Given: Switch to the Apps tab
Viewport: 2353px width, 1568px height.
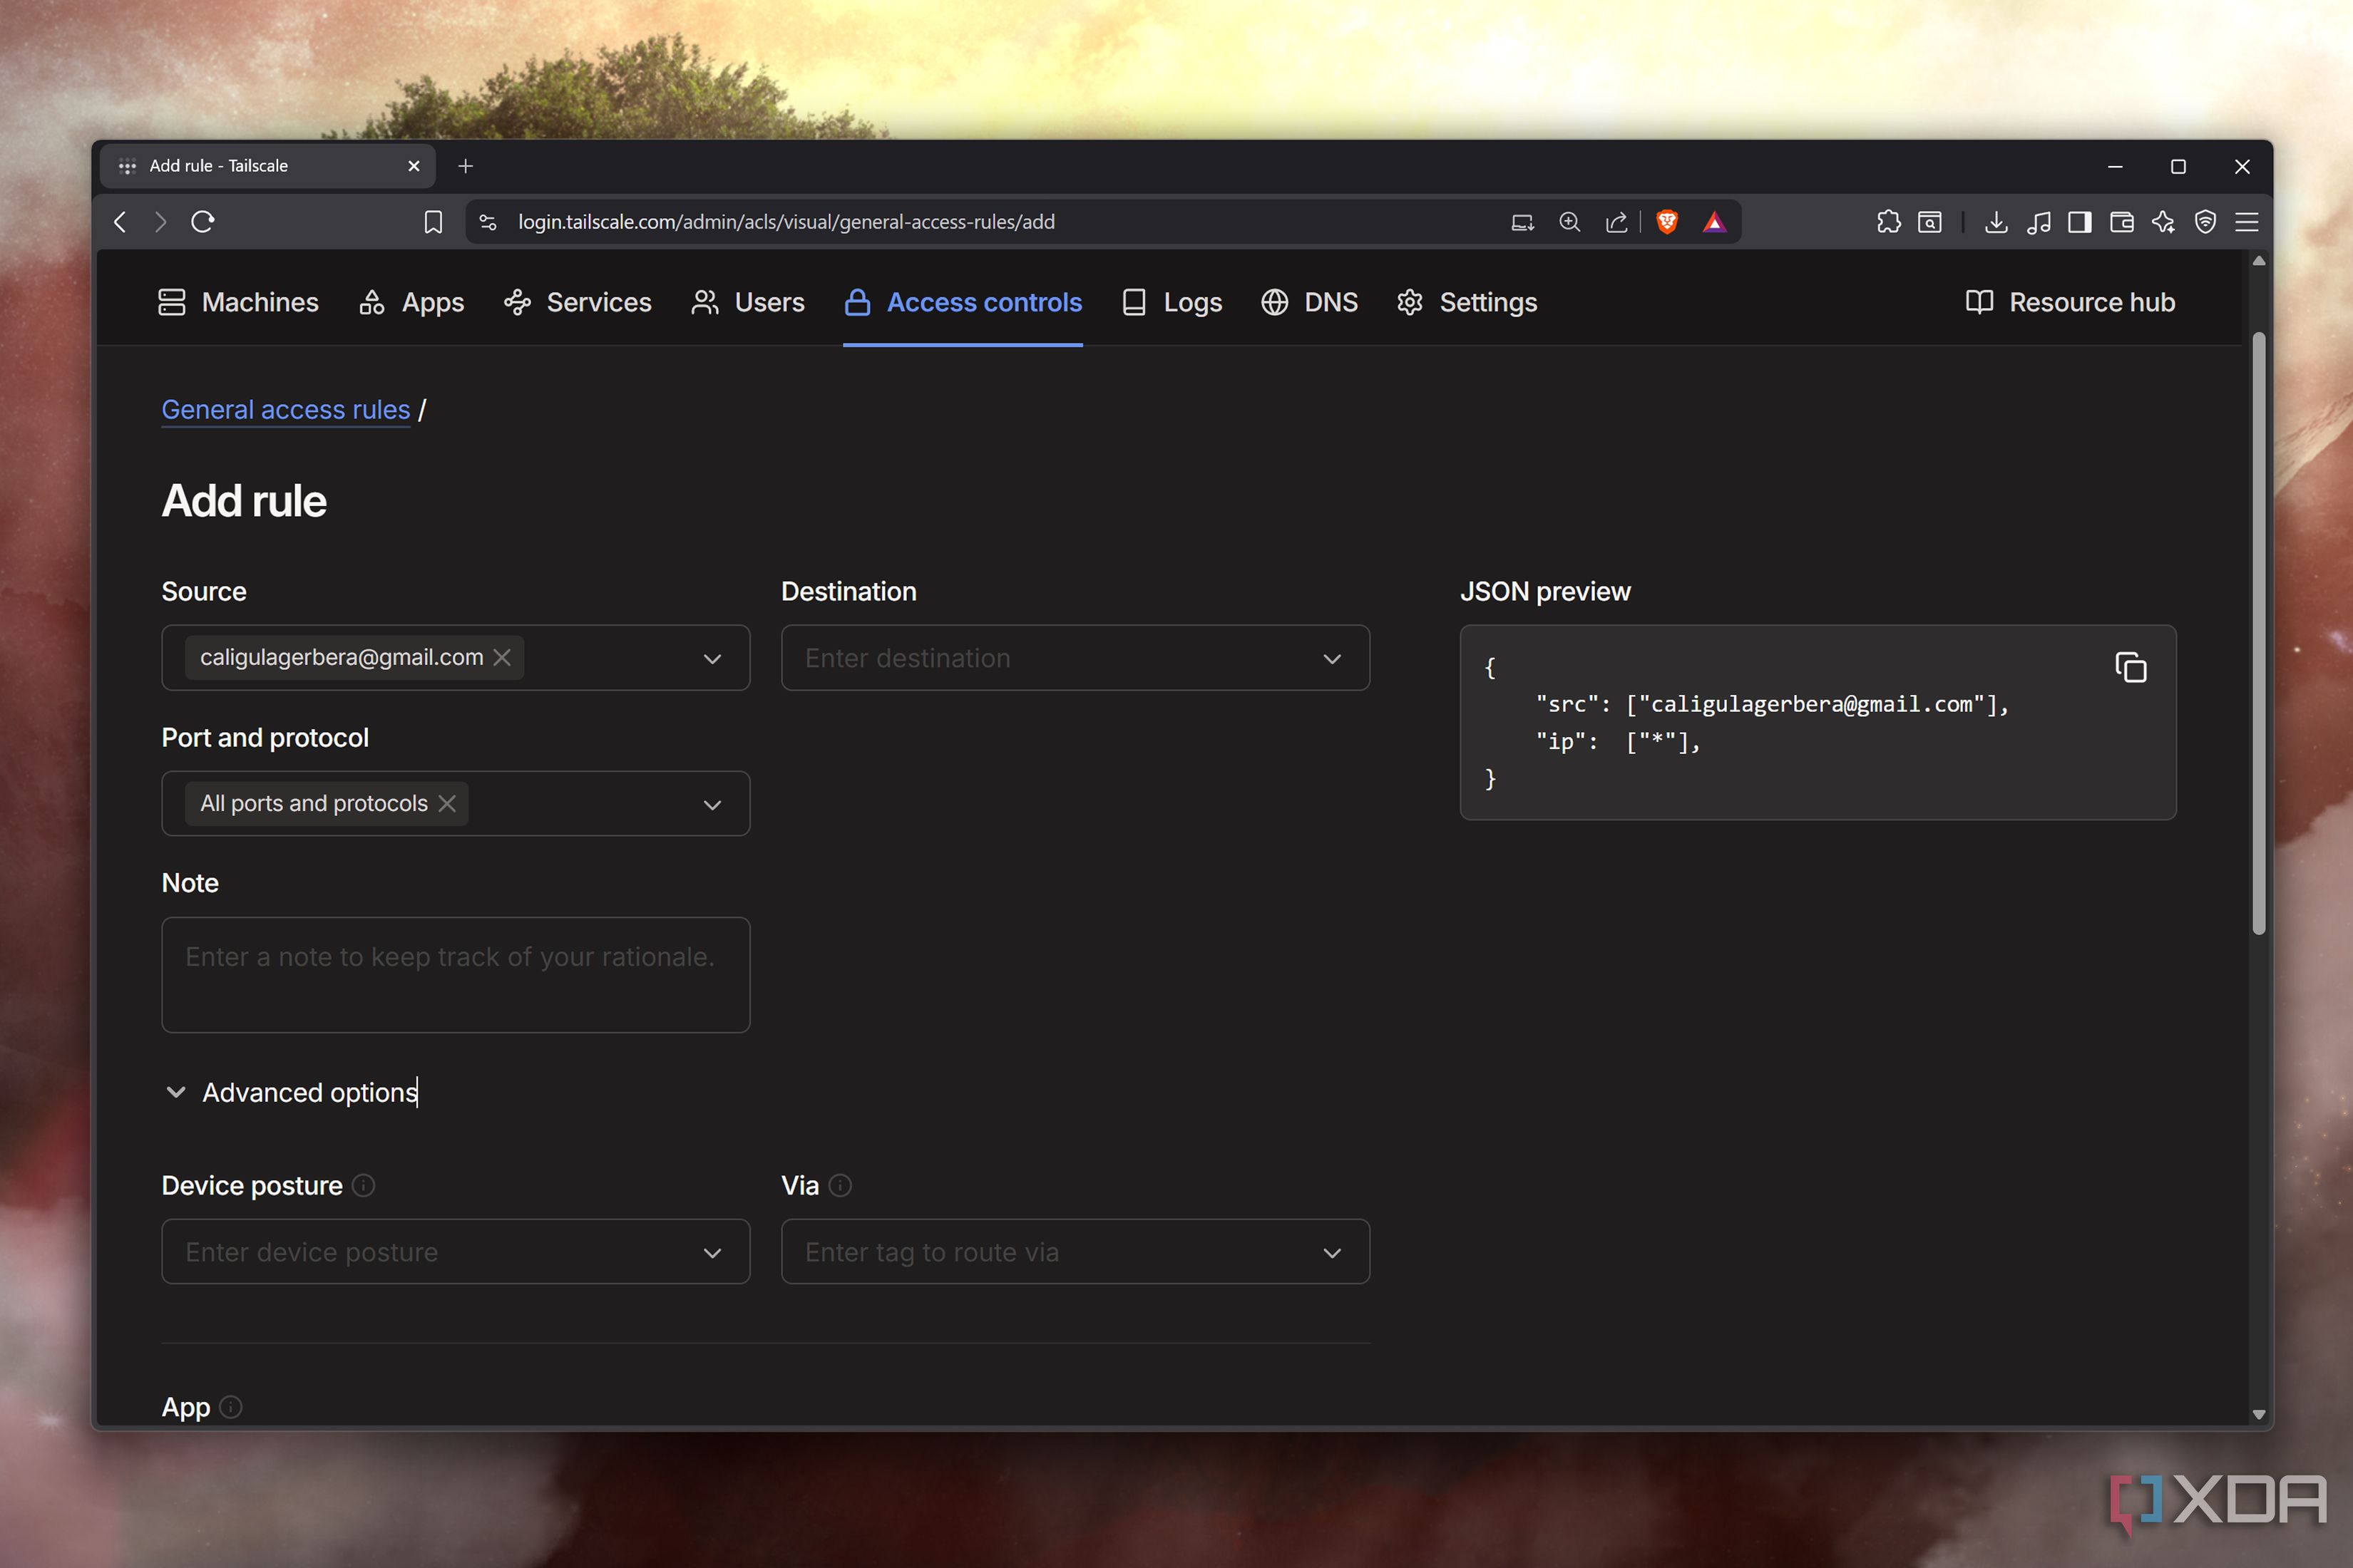Looking at the screenshot, I should [x=411, y=302].
